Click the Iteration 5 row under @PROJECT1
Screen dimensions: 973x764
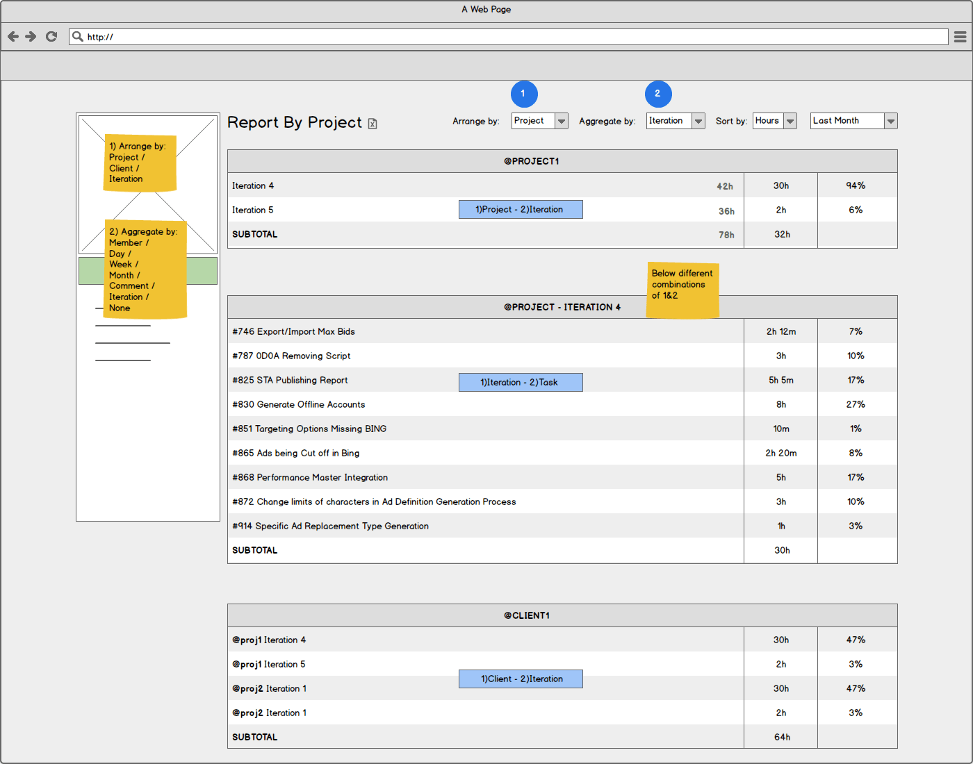[x=562, y=210]
